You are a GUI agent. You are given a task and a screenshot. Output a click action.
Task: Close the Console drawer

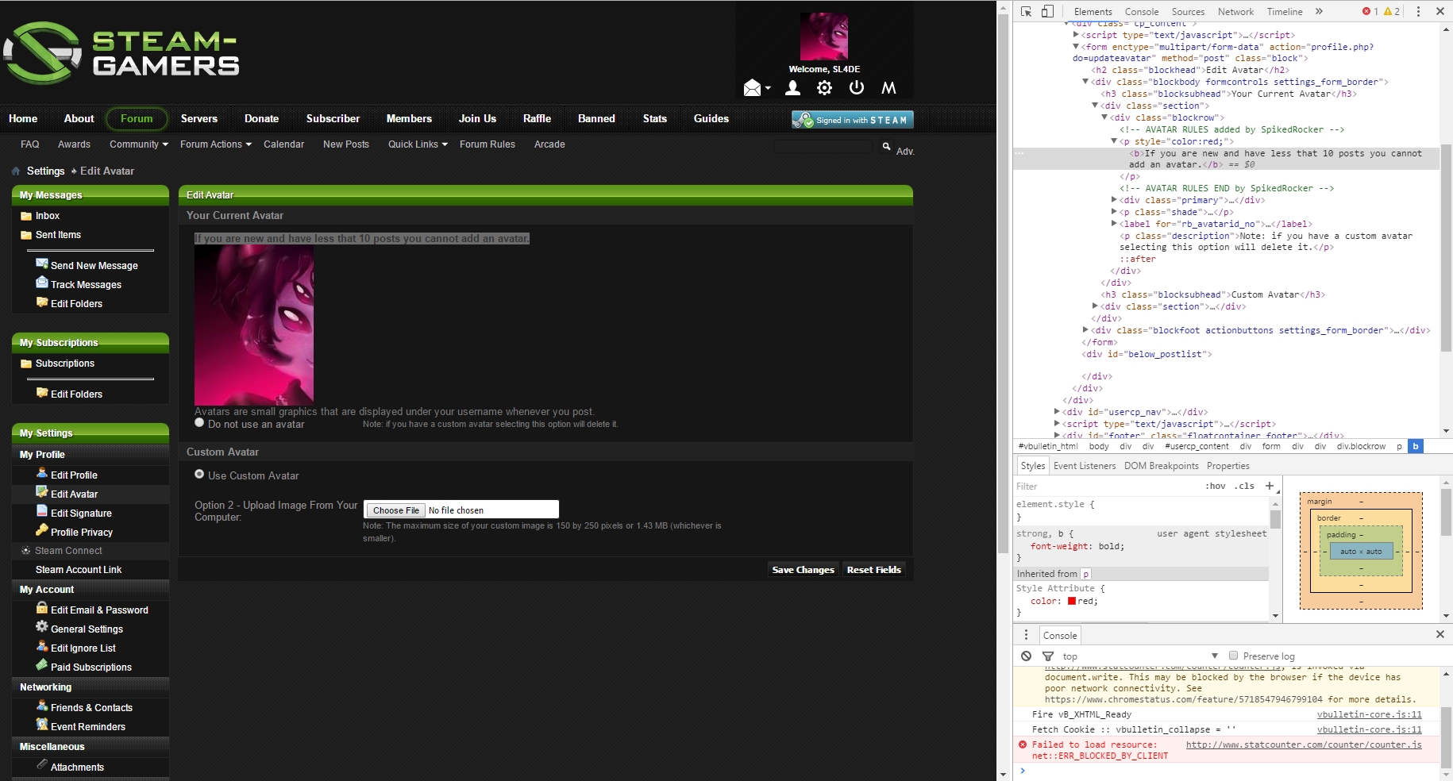coord(1440,634)
